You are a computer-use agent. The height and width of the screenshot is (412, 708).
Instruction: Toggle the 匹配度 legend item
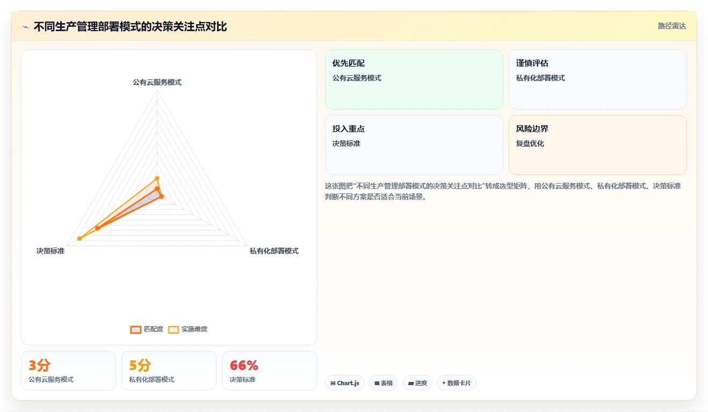click(147, 329)
